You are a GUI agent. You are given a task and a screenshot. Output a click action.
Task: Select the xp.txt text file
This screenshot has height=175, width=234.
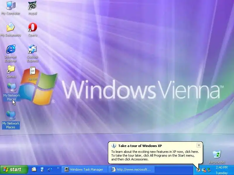tap(32, 73)
